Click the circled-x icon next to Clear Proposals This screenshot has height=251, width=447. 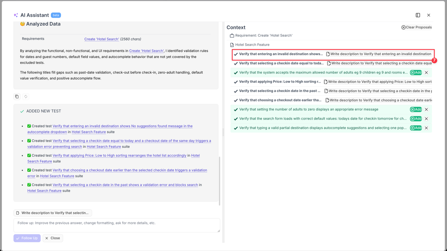pos(403,27)
